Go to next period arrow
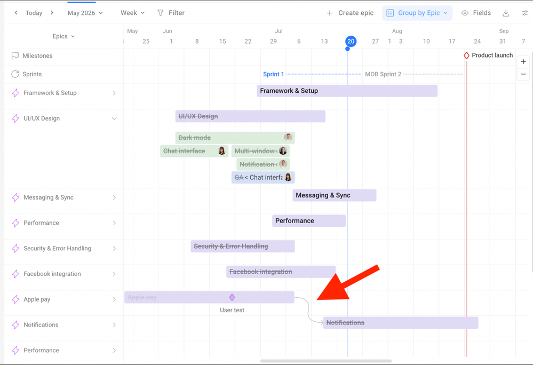The width and height of the screenshot is (533, 365). [52, 13]
